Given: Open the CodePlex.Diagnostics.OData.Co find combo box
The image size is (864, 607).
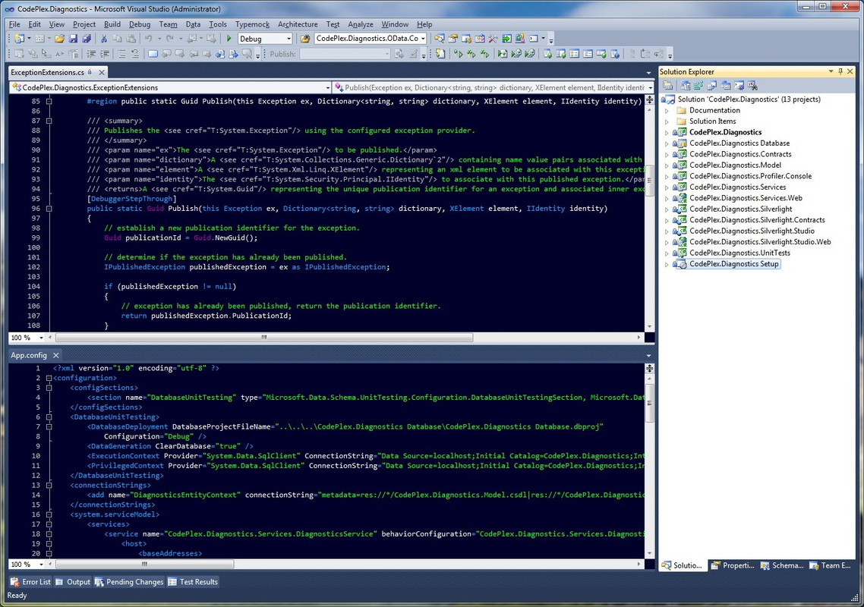Looking at the screenshot, I should 423,39.
